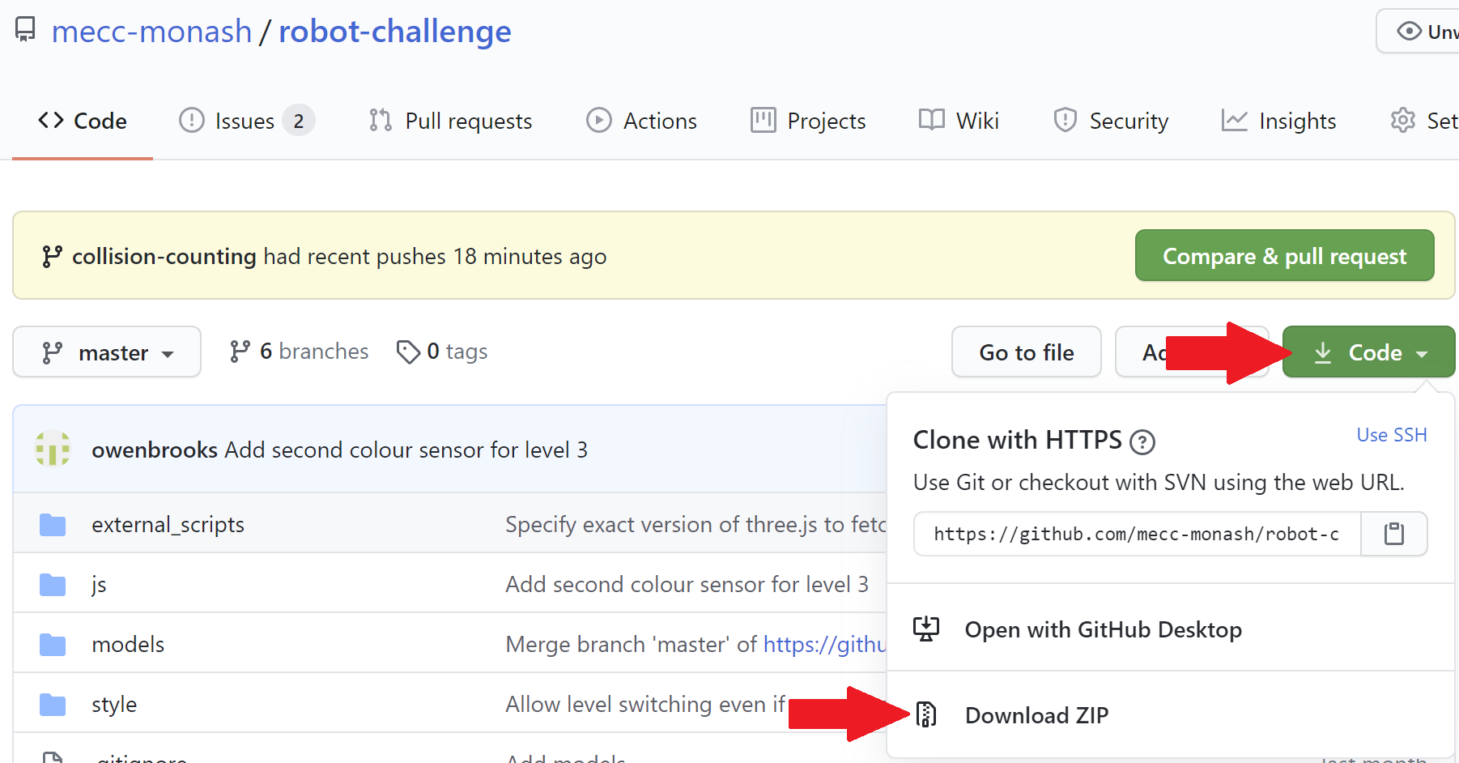Click Compare & pull request button

(1284, 256)
